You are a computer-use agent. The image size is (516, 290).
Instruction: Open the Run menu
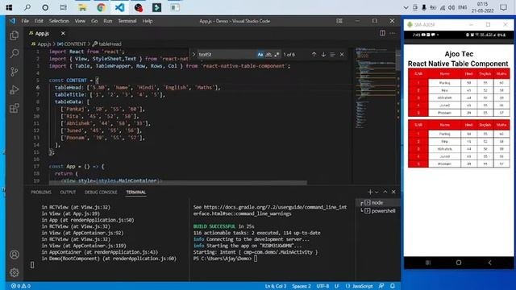107,21
